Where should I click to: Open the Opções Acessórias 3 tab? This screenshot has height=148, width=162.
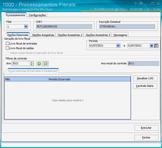pyautogui.click(x=98, y=35)
